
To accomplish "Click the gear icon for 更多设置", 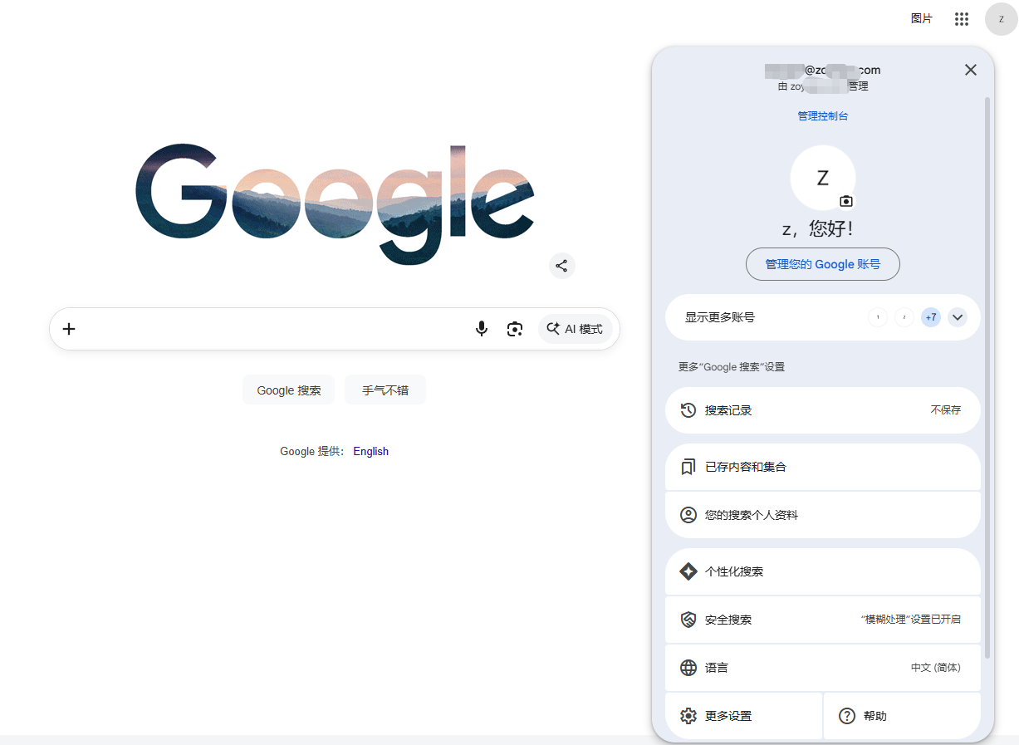I will tap(688, 716).
